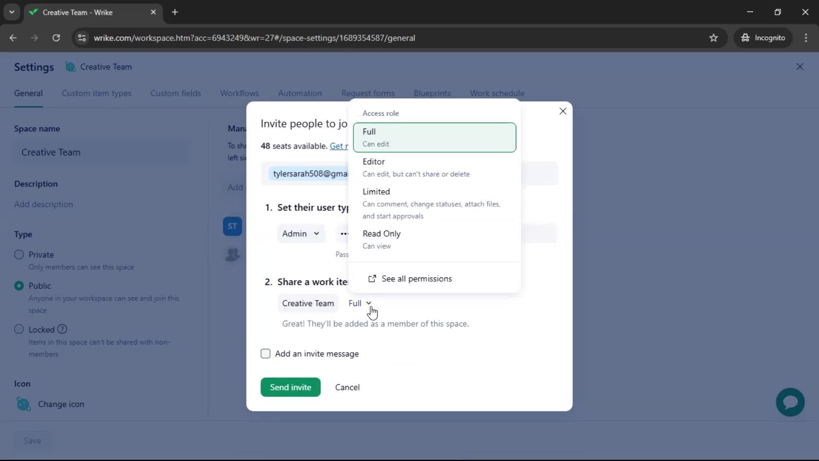Expand the Admin user type dropdown
This screenshot has height=461, width=819.
301,233
